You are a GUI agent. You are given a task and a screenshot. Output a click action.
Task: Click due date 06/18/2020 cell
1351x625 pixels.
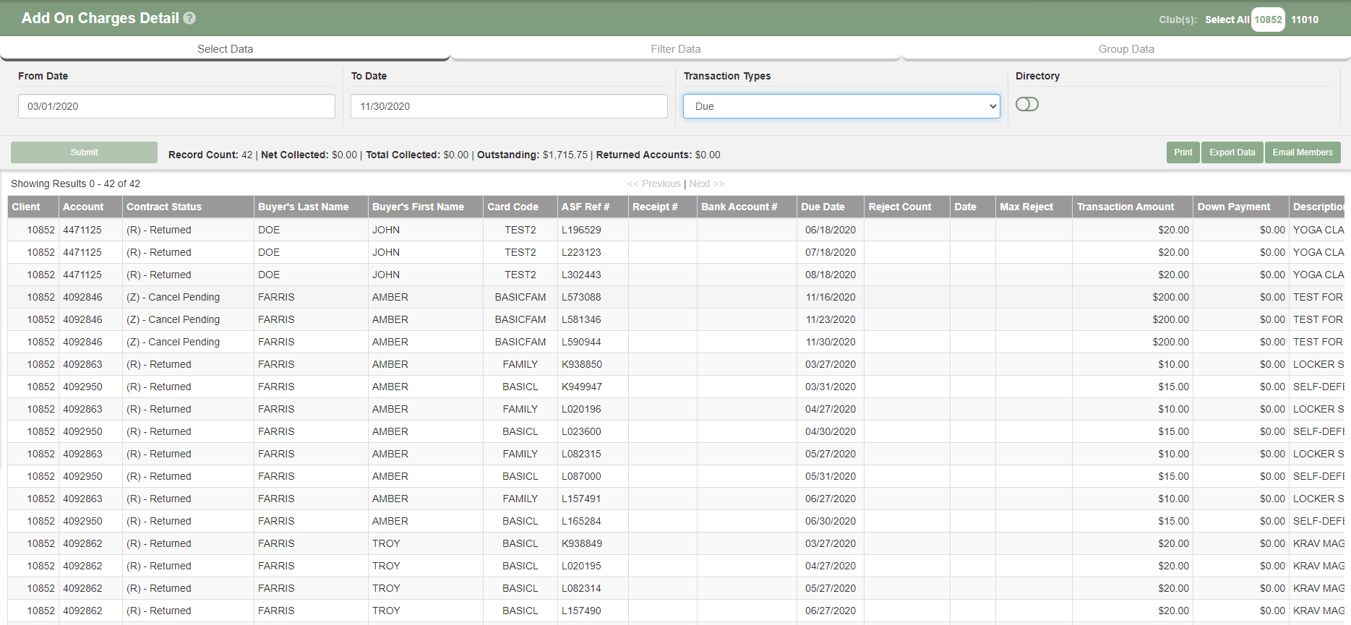[831, 230]
